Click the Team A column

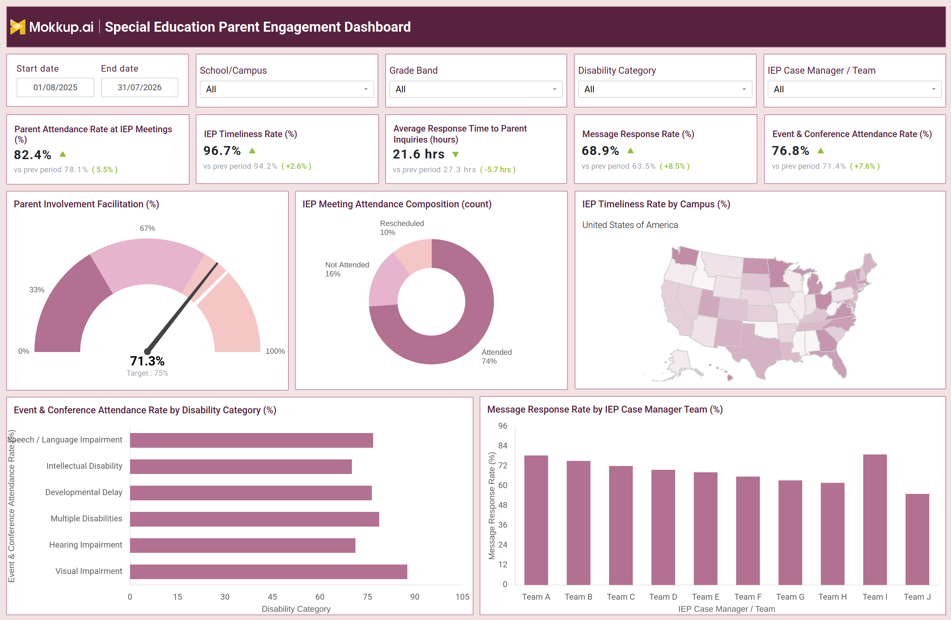pyautogui.click(x=536, y=520)
